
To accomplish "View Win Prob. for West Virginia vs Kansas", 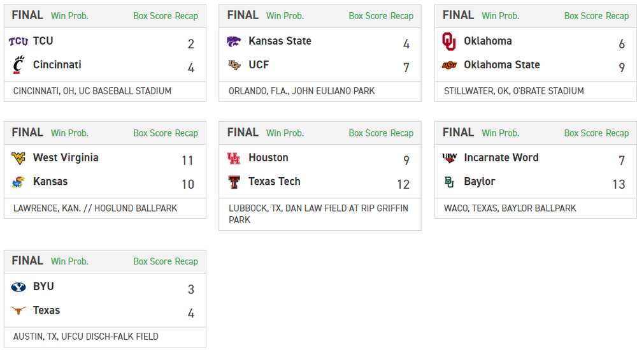I will point(70,133).
